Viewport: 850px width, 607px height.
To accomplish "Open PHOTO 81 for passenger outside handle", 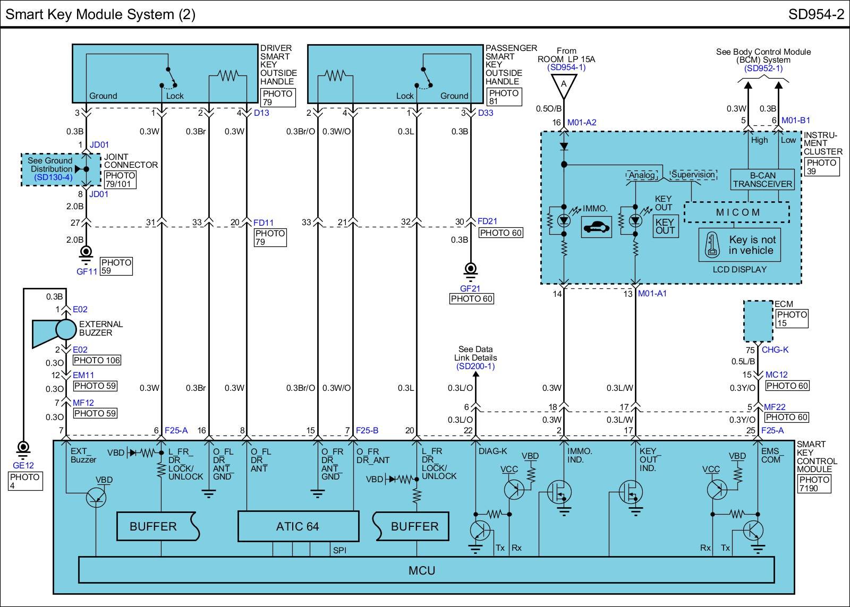I will [504, 97].
